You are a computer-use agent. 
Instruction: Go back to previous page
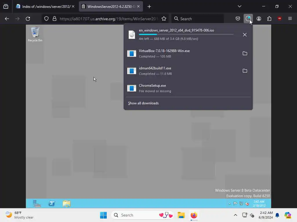pyautogui.click(x=7, y=19)
